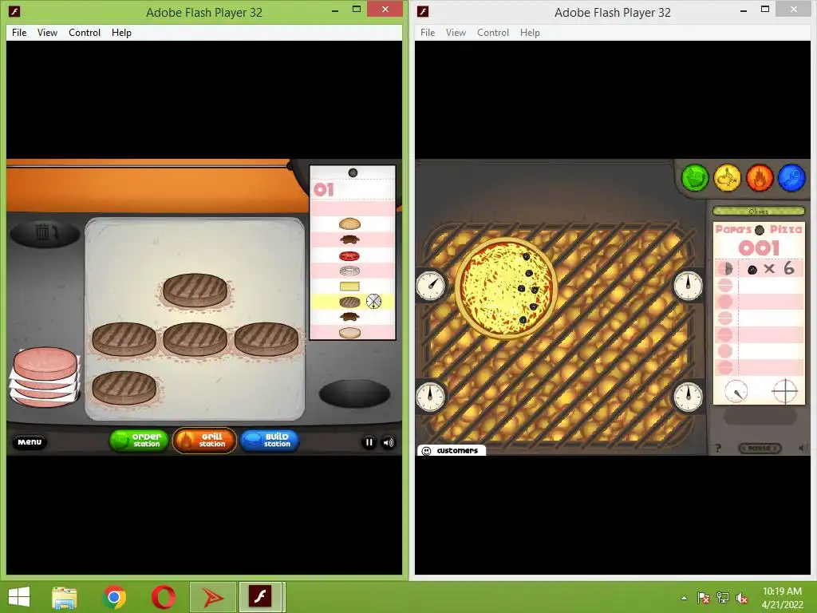Open Help menu in right Flash Player
Image resolution: width=817 pixels, height=613 pixels.
[530, 32]
